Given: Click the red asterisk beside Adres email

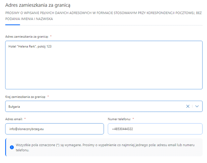Looking at the screenshot, I should click(x=25, y=119).
